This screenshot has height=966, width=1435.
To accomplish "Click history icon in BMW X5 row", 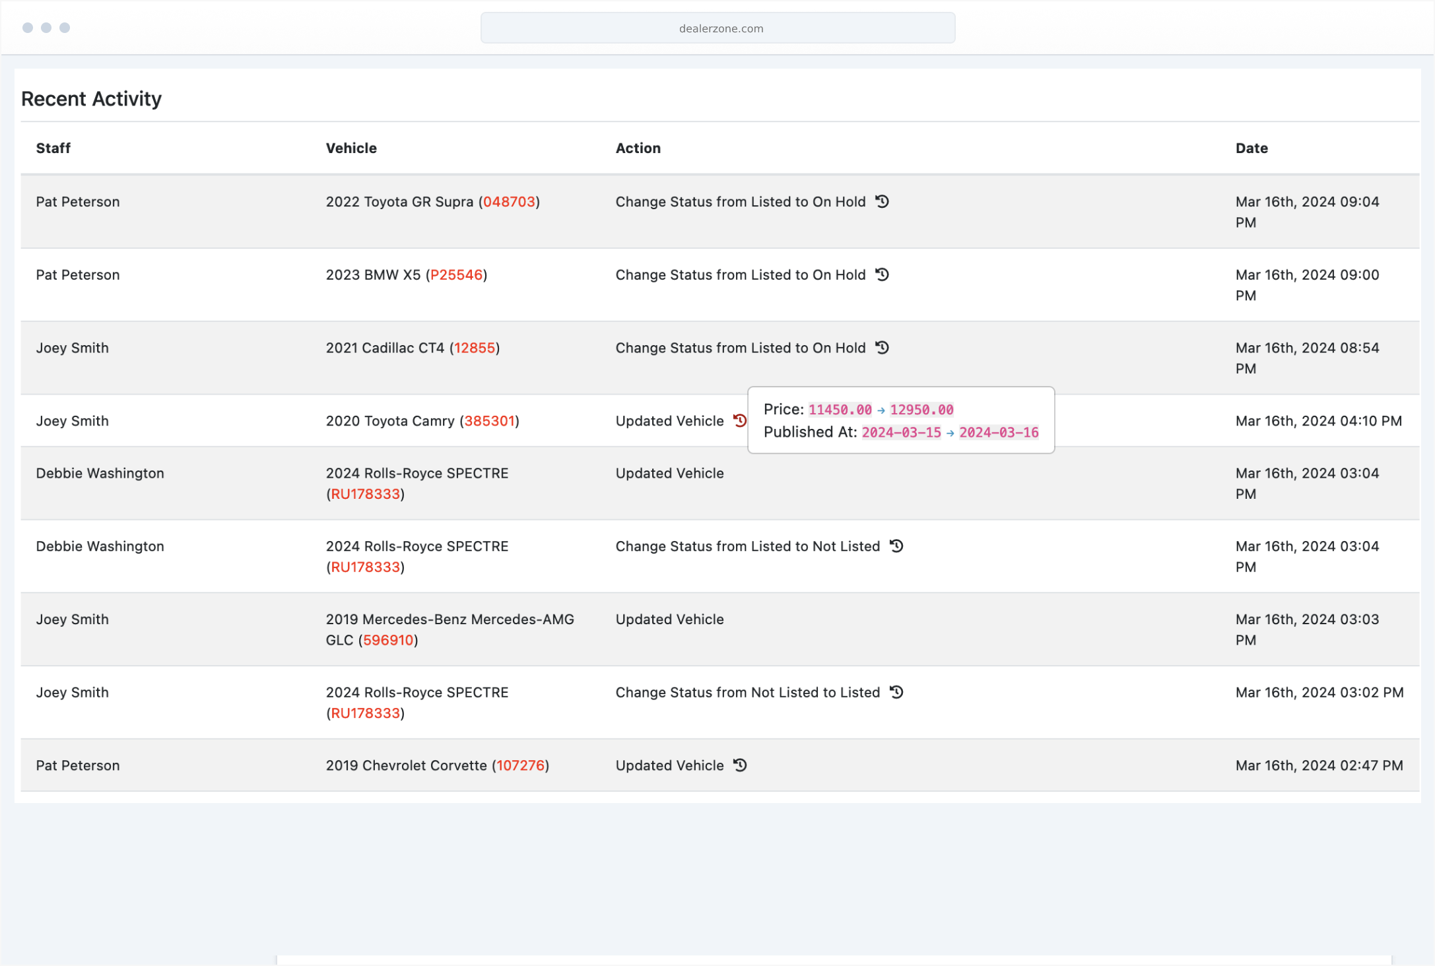I will 882,274.
